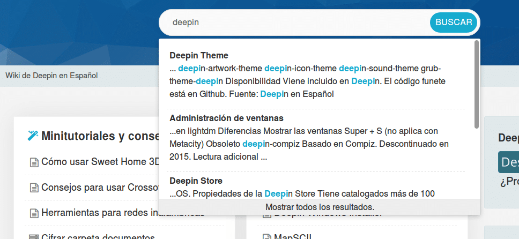Click the BUSCAR search button
This screenshot has height=239, width=519.
pos(454,22)
